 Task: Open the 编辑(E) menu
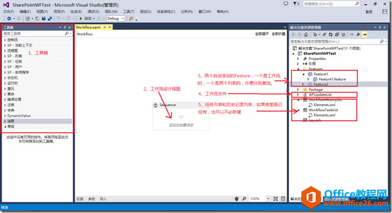point(25,12)
